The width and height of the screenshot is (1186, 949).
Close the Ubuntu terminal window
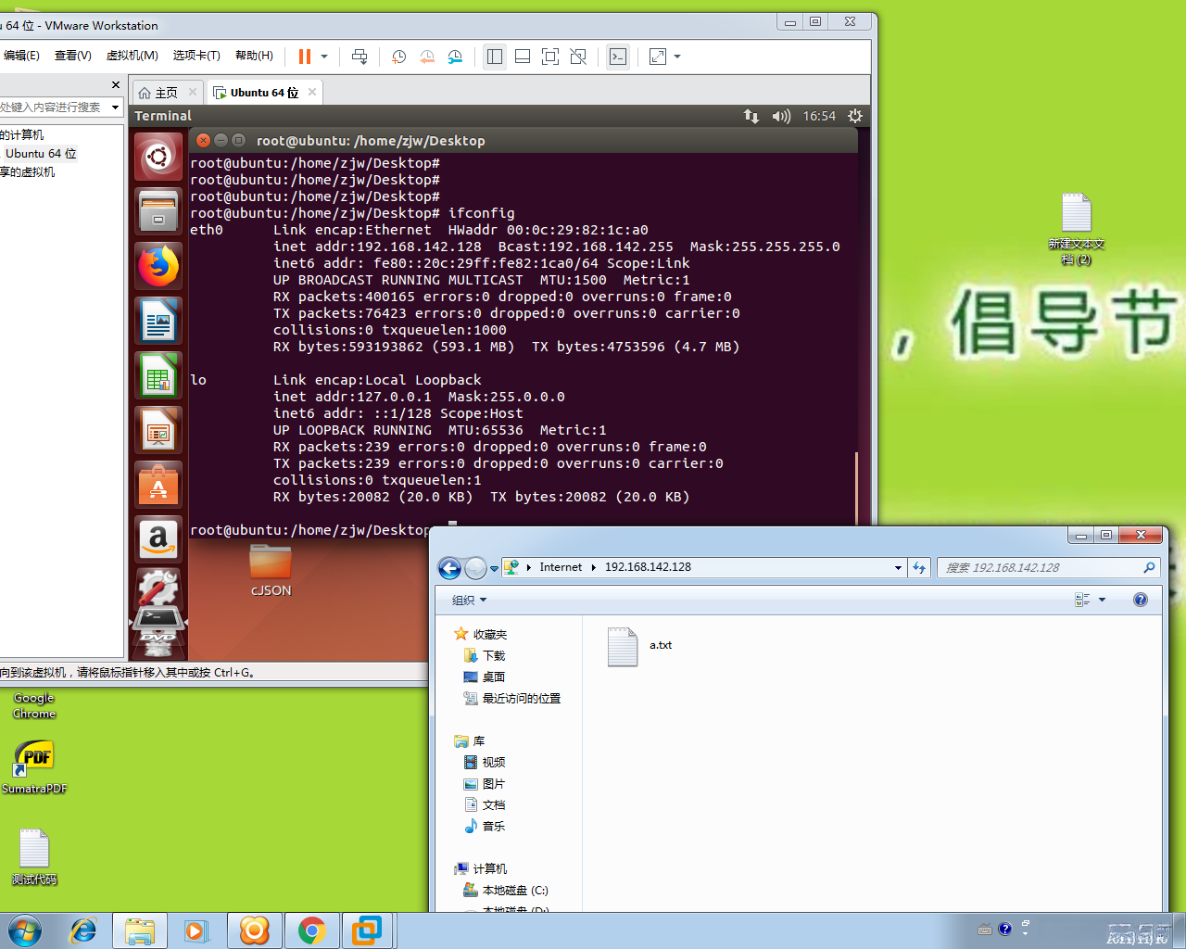(203, 140)
